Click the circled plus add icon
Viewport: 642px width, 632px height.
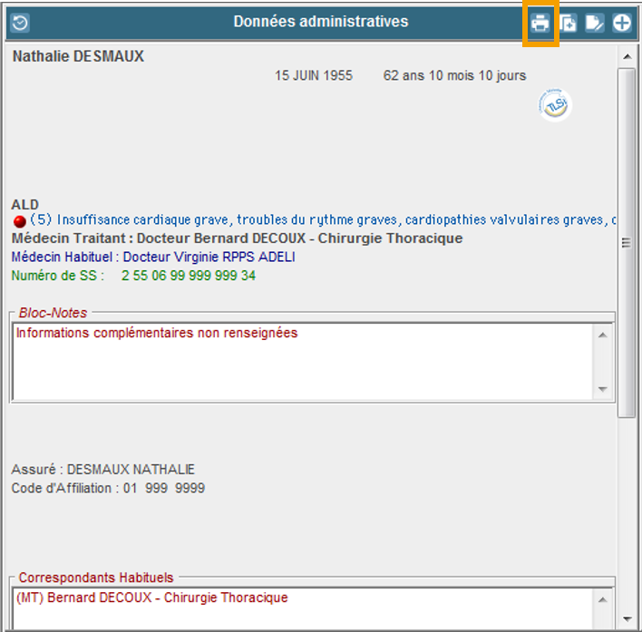[621, 23]
